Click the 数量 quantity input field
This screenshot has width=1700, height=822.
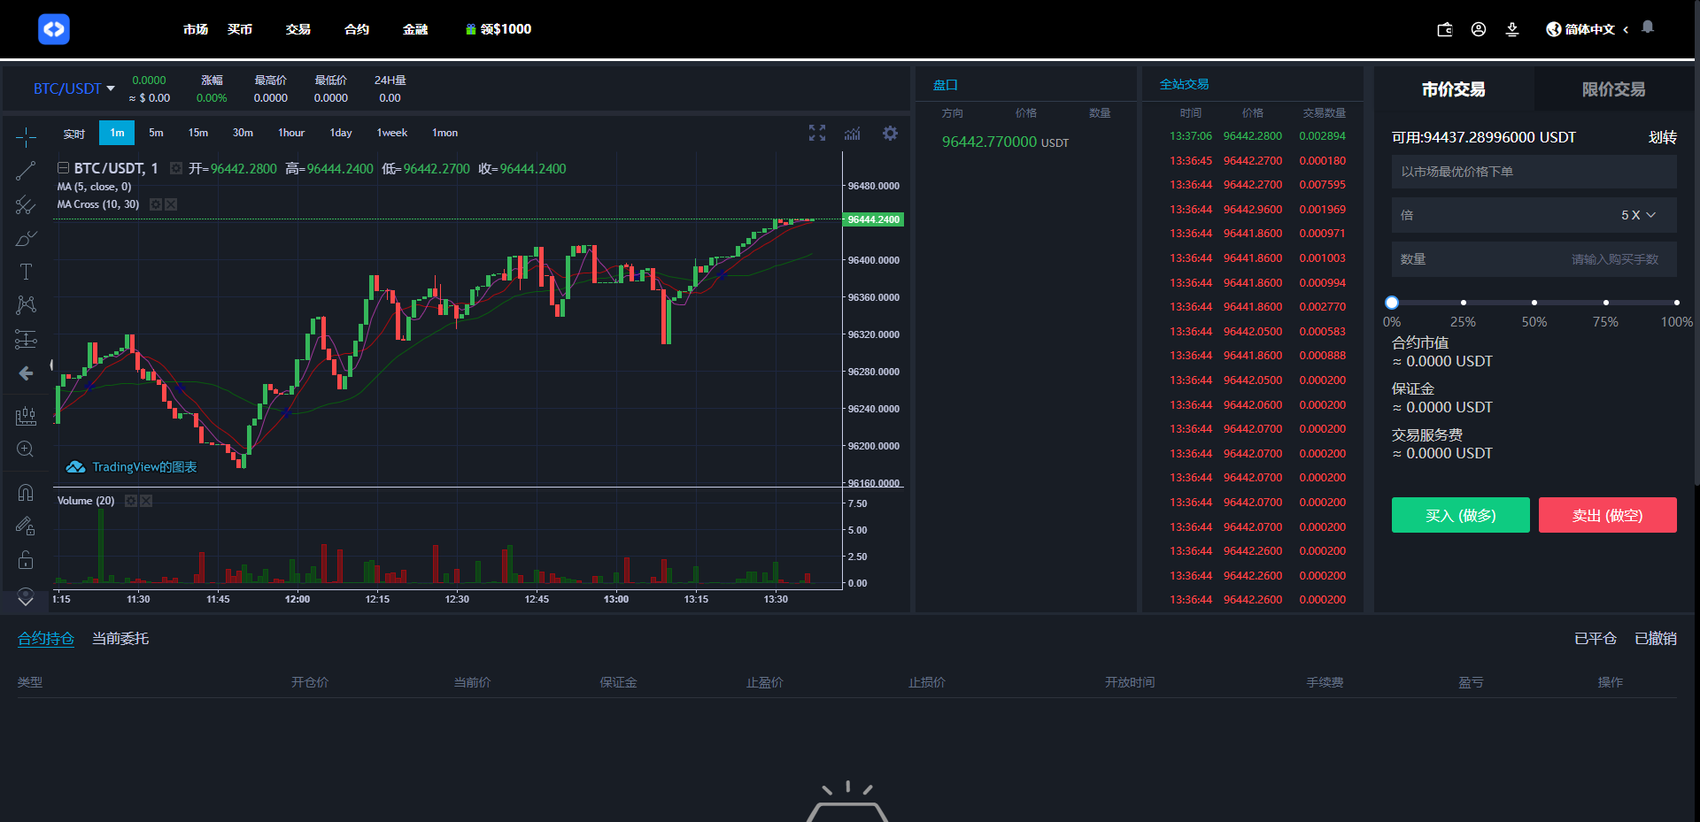(x=1534, y=258)
